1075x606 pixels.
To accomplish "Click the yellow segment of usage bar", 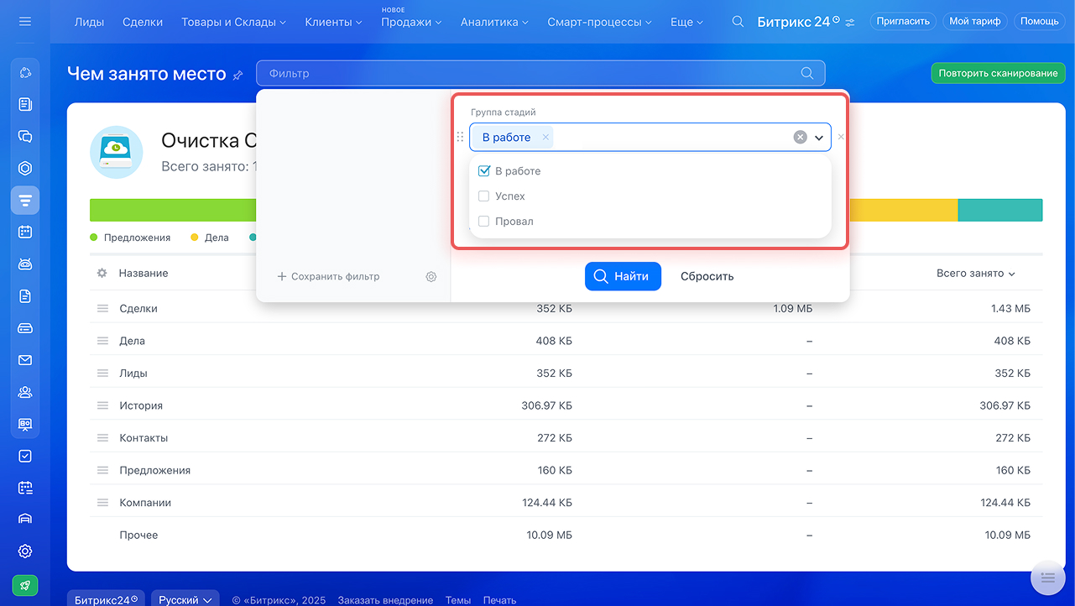I will 904,210.
